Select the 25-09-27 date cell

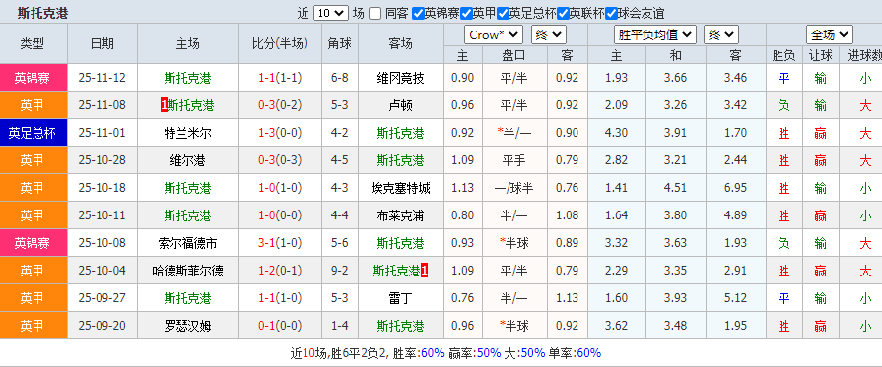(102, 298)
